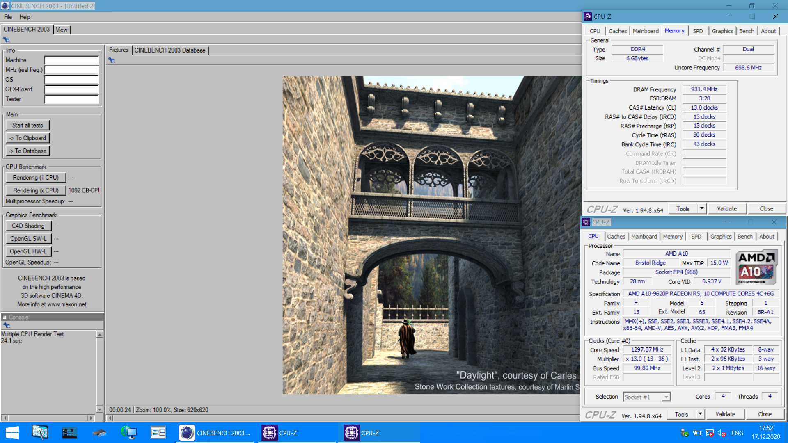Viewport: 788px width, 443px height.
Task: Click the pin icon under the CINEBENCH 2003 tab
Action: pos(6,39)
